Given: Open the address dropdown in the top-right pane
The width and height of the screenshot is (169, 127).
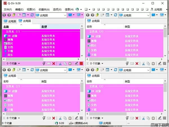Looking at the screenshot, I should 148,15.
